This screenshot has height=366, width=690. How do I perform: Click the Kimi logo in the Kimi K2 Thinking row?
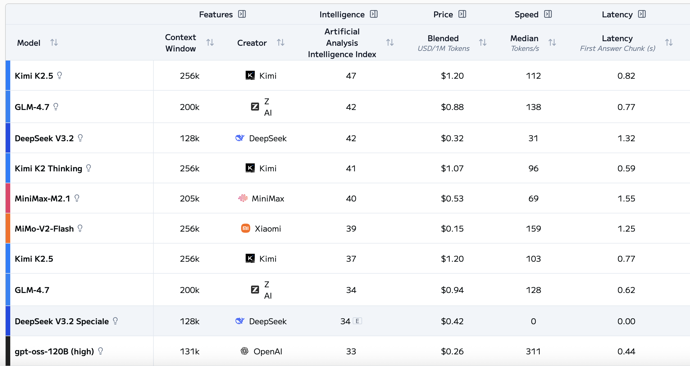pyautogui.click(x=250, y=168)
